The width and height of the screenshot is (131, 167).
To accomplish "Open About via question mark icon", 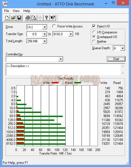I will (x=46, y=18).
